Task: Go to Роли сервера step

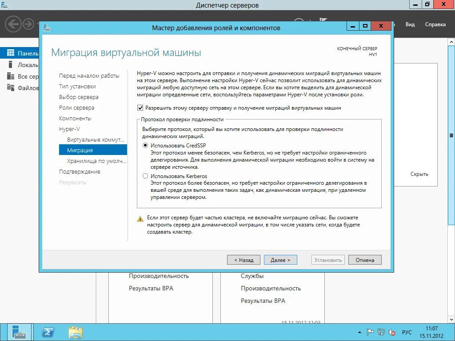Action: point(76,108)
